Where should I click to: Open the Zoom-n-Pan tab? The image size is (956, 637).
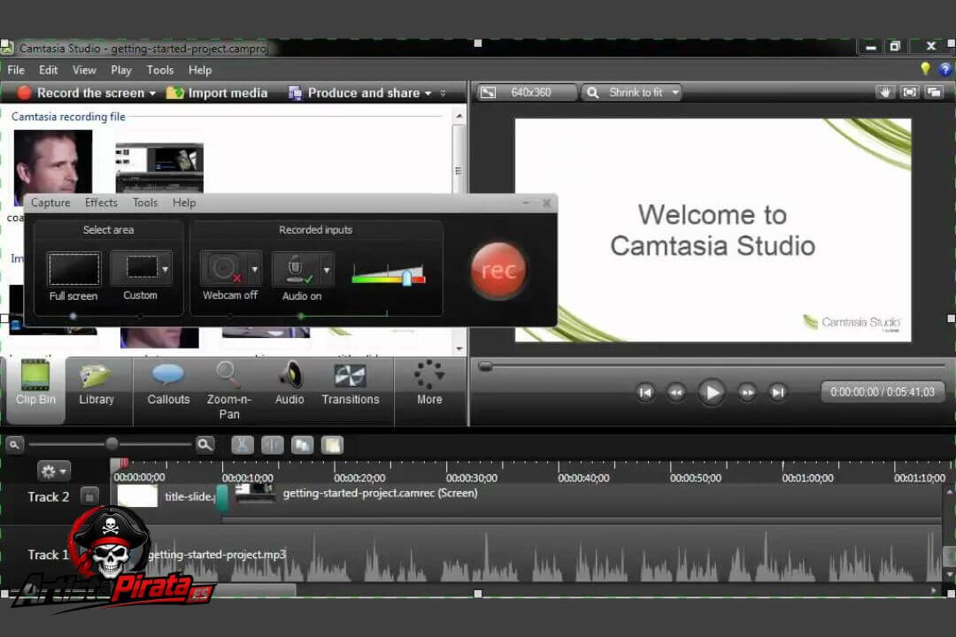(x=228, y=390)
